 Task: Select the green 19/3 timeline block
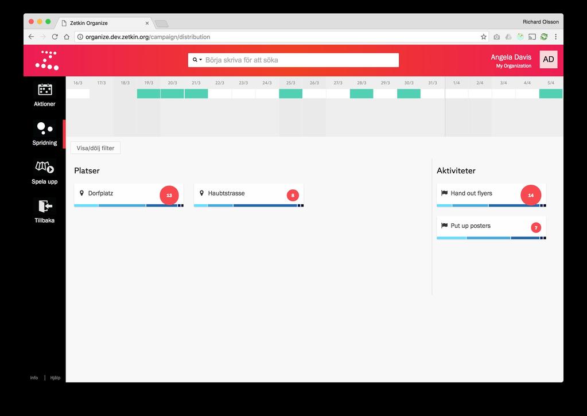pos(149,94)
